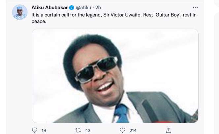Open the attached photo of Victor Uwaifo

point(115,76)
